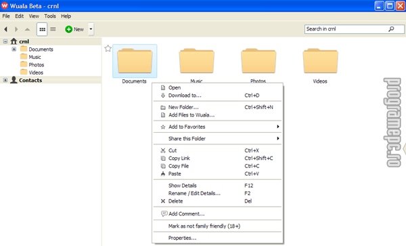This screenshot has height=246, width=406.
Task: Choose Delete from the context menu
Action: 217,201
